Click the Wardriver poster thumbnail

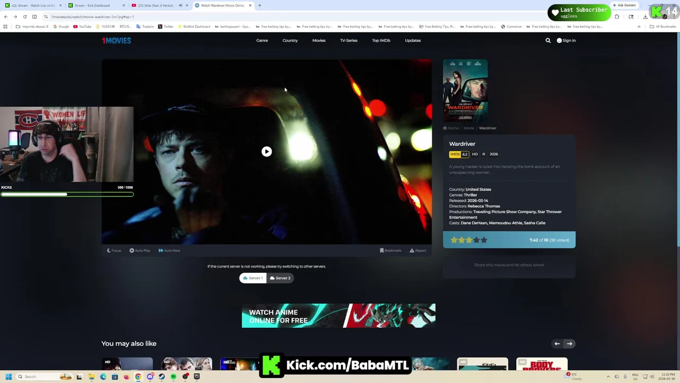click(465, 91)
